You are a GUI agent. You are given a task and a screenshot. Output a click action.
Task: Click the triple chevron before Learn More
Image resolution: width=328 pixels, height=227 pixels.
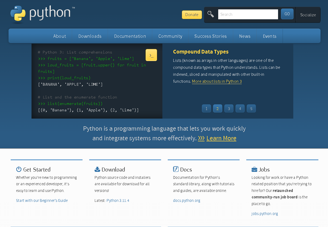click(201, 138)
